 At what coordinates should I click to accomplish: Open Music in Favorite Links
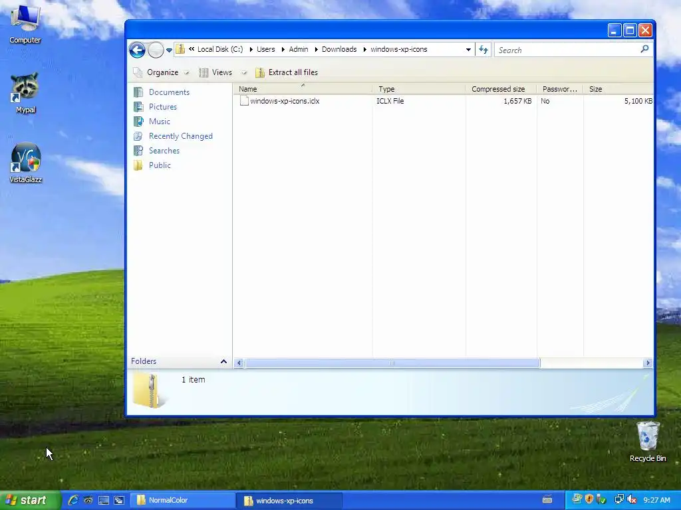160,122
